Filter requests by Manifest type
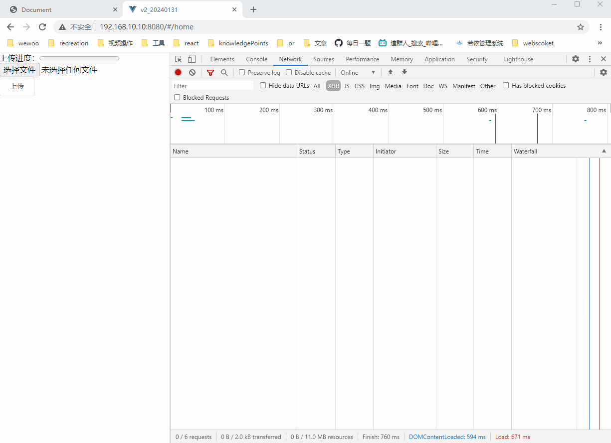 [464, 86]
